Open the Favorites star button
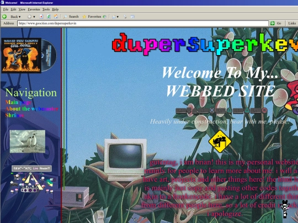The width and height of the screenshot is (298, 223). (92, 17)
